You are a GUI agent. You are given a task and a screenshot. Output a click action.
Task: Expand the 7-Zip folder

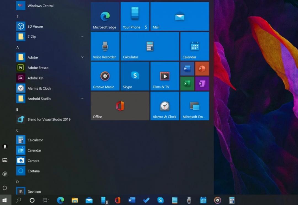coord(82,37)
